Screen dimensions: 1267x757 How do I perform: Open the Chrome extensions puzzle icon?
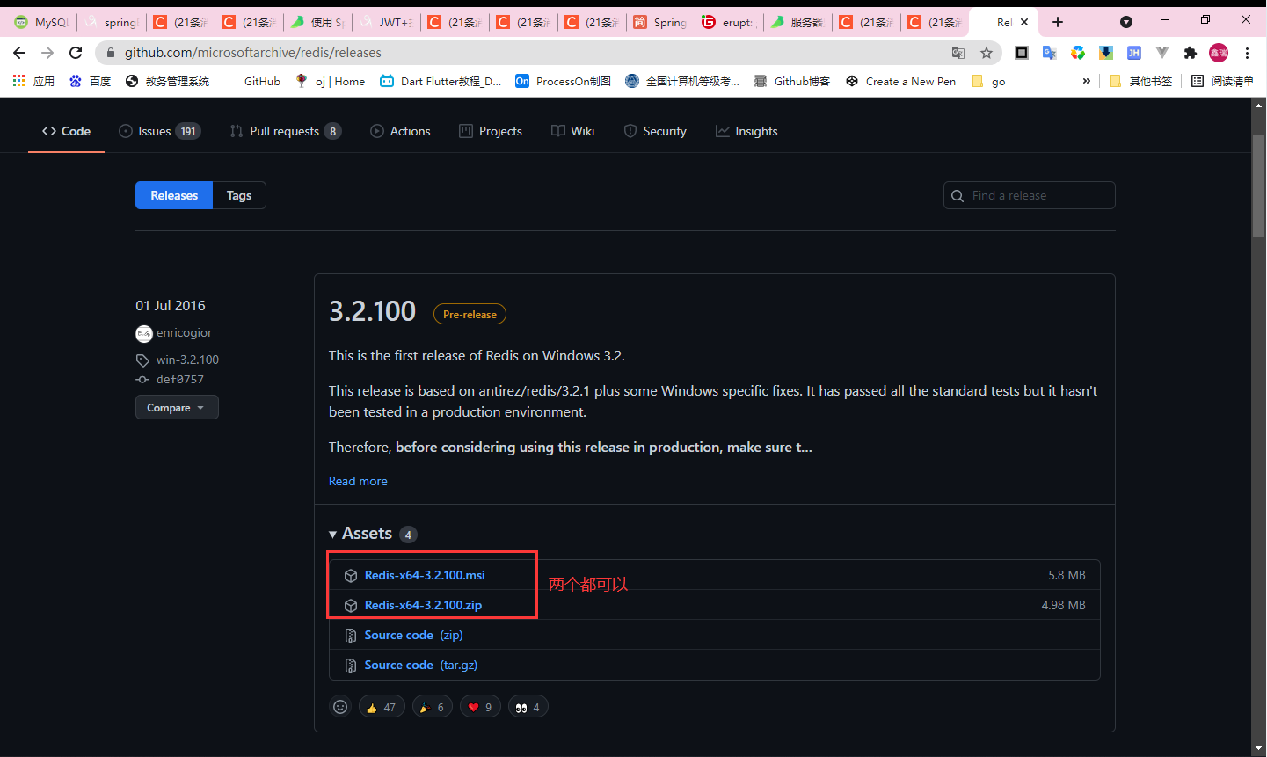point(1191,53)
